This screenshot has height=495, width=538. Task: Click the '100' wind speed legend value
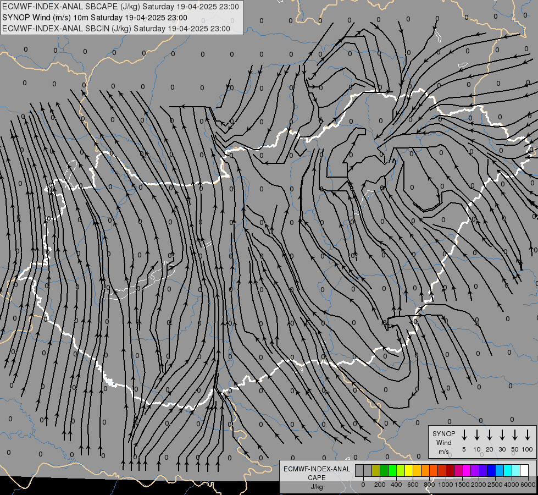[x=528, y=449]
